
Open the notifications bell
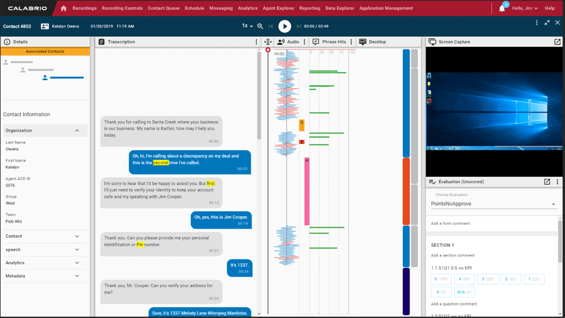[x=502, y=8]
